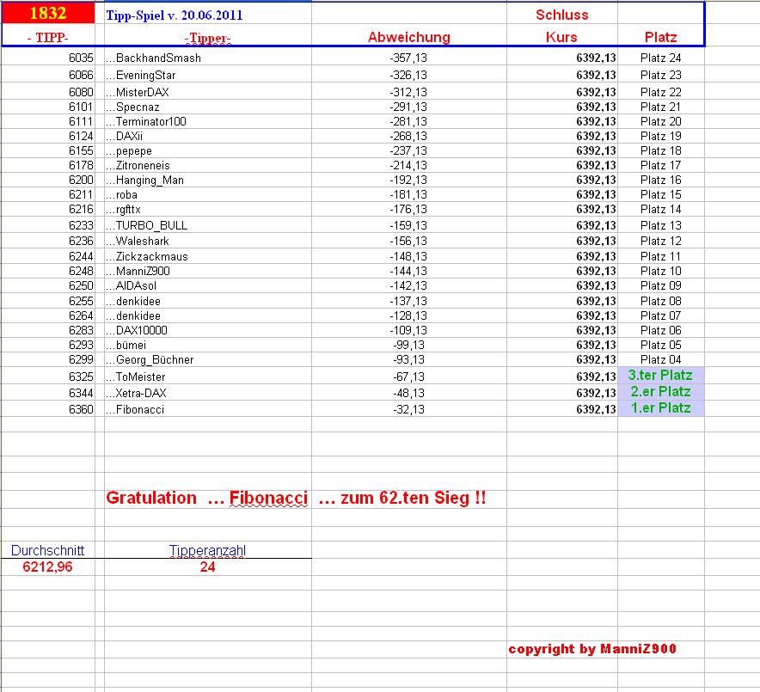Click the tipper count value 24
760x692 pixels.
(207, 566)
